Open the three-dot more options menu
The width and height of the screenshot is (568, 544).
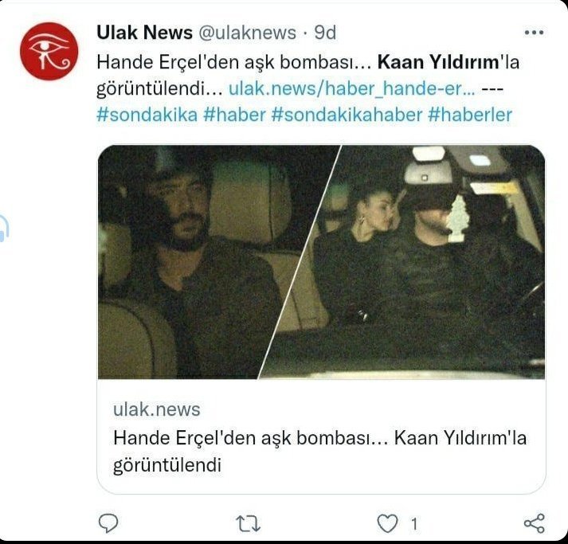click(534, 33)
